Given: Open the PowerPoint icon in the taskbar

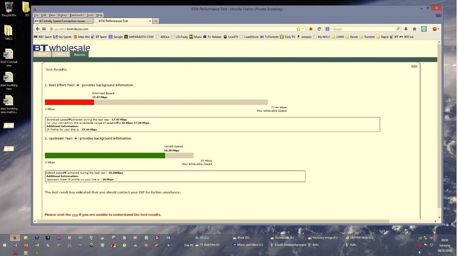Looking at the screenshot, I should pos(26,245).
